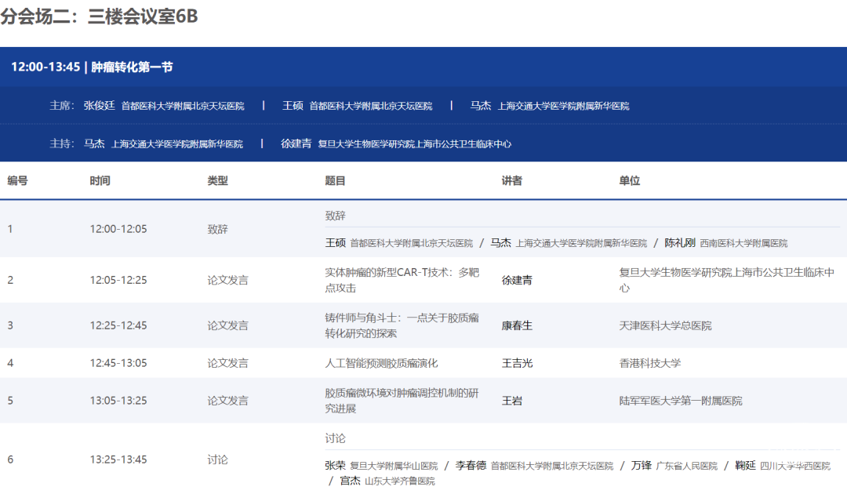Open the talk 实体肿瘤的新型CAR-T技术：多靶点攻击
847x494 pixels.
click(402, 280)
